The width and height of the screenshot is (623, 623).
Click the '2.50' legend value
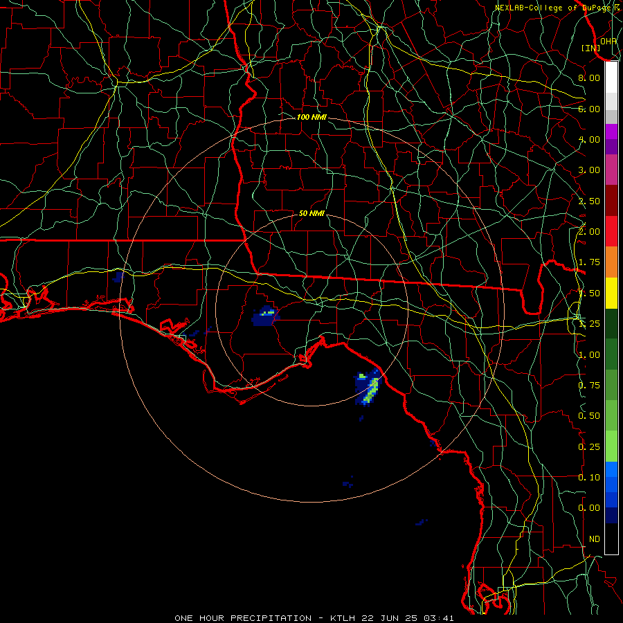coord(589,201)
